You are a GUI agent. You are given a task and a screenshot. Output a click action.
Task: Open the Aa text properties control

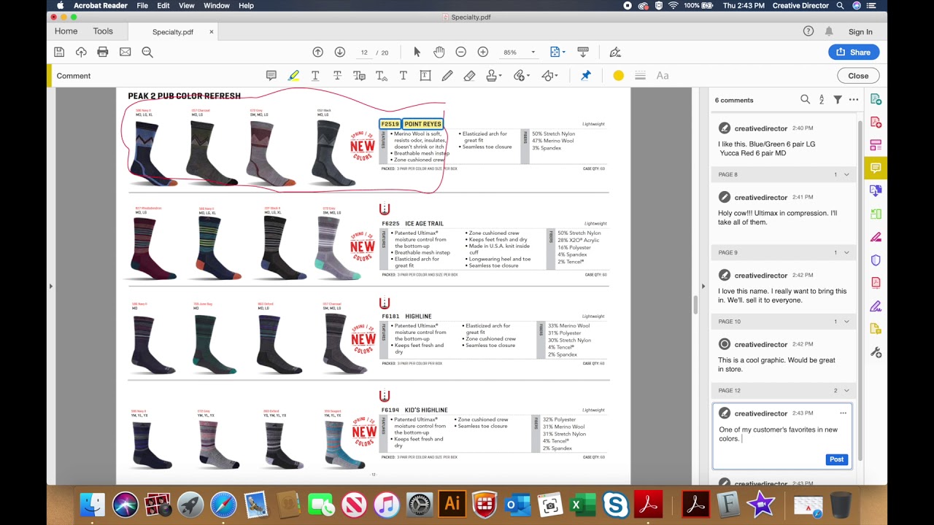tap(663, 75)
